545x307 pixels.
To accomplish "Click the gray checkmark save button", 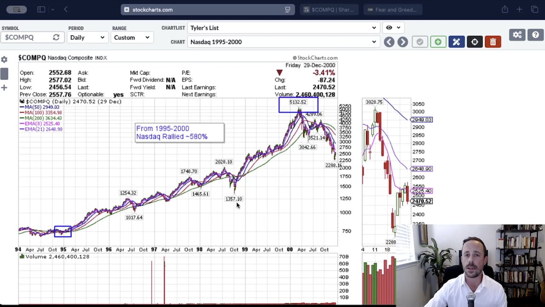I will point(420,42).
